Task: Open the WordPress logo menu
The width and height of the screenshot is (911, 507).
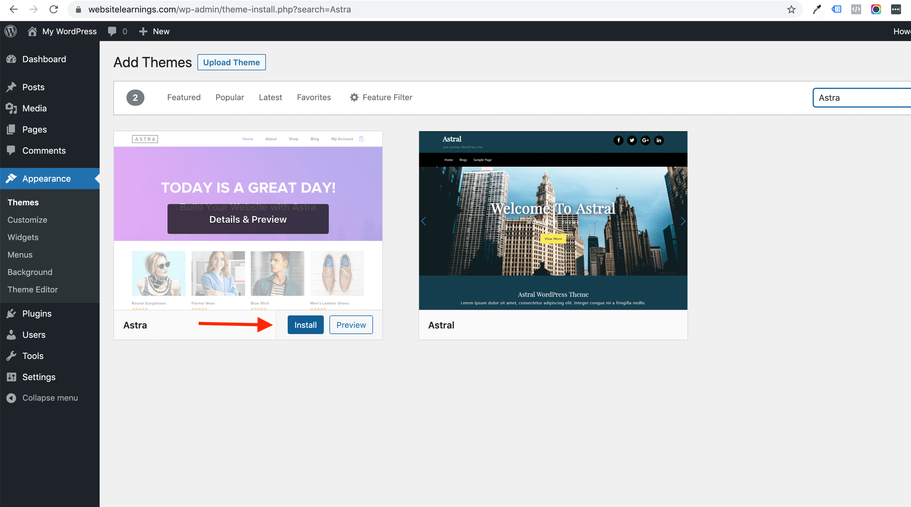Action: coord(11,31)
